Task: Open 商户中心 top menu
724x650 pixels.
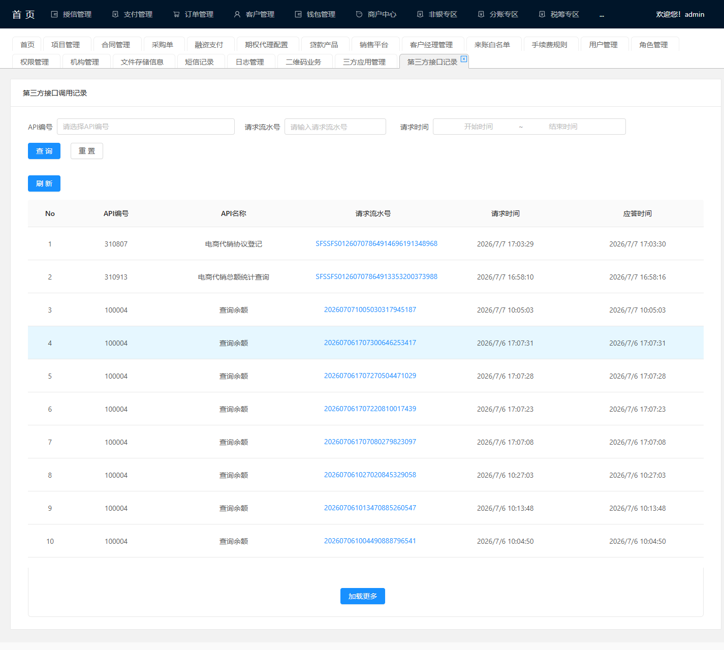Action: pos(376,14)
